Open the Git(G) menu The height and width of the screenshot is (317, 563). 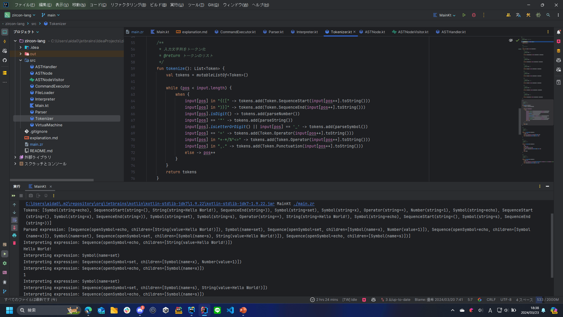(x=213, y=5)
